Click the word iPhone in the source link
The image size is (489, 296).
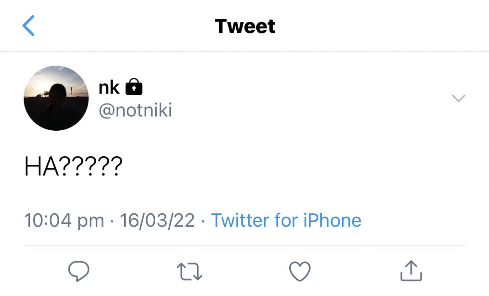pos(333,220)
